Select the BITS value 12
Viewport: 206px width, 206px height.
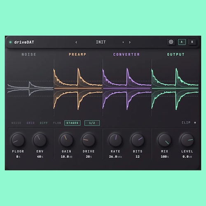click(x=138, y=157)
